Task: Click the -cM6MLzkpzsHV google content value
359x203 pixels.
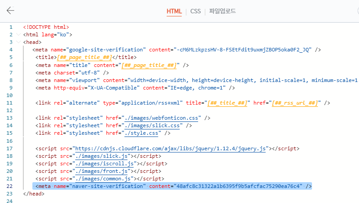Action: click(x=242, y=50)
